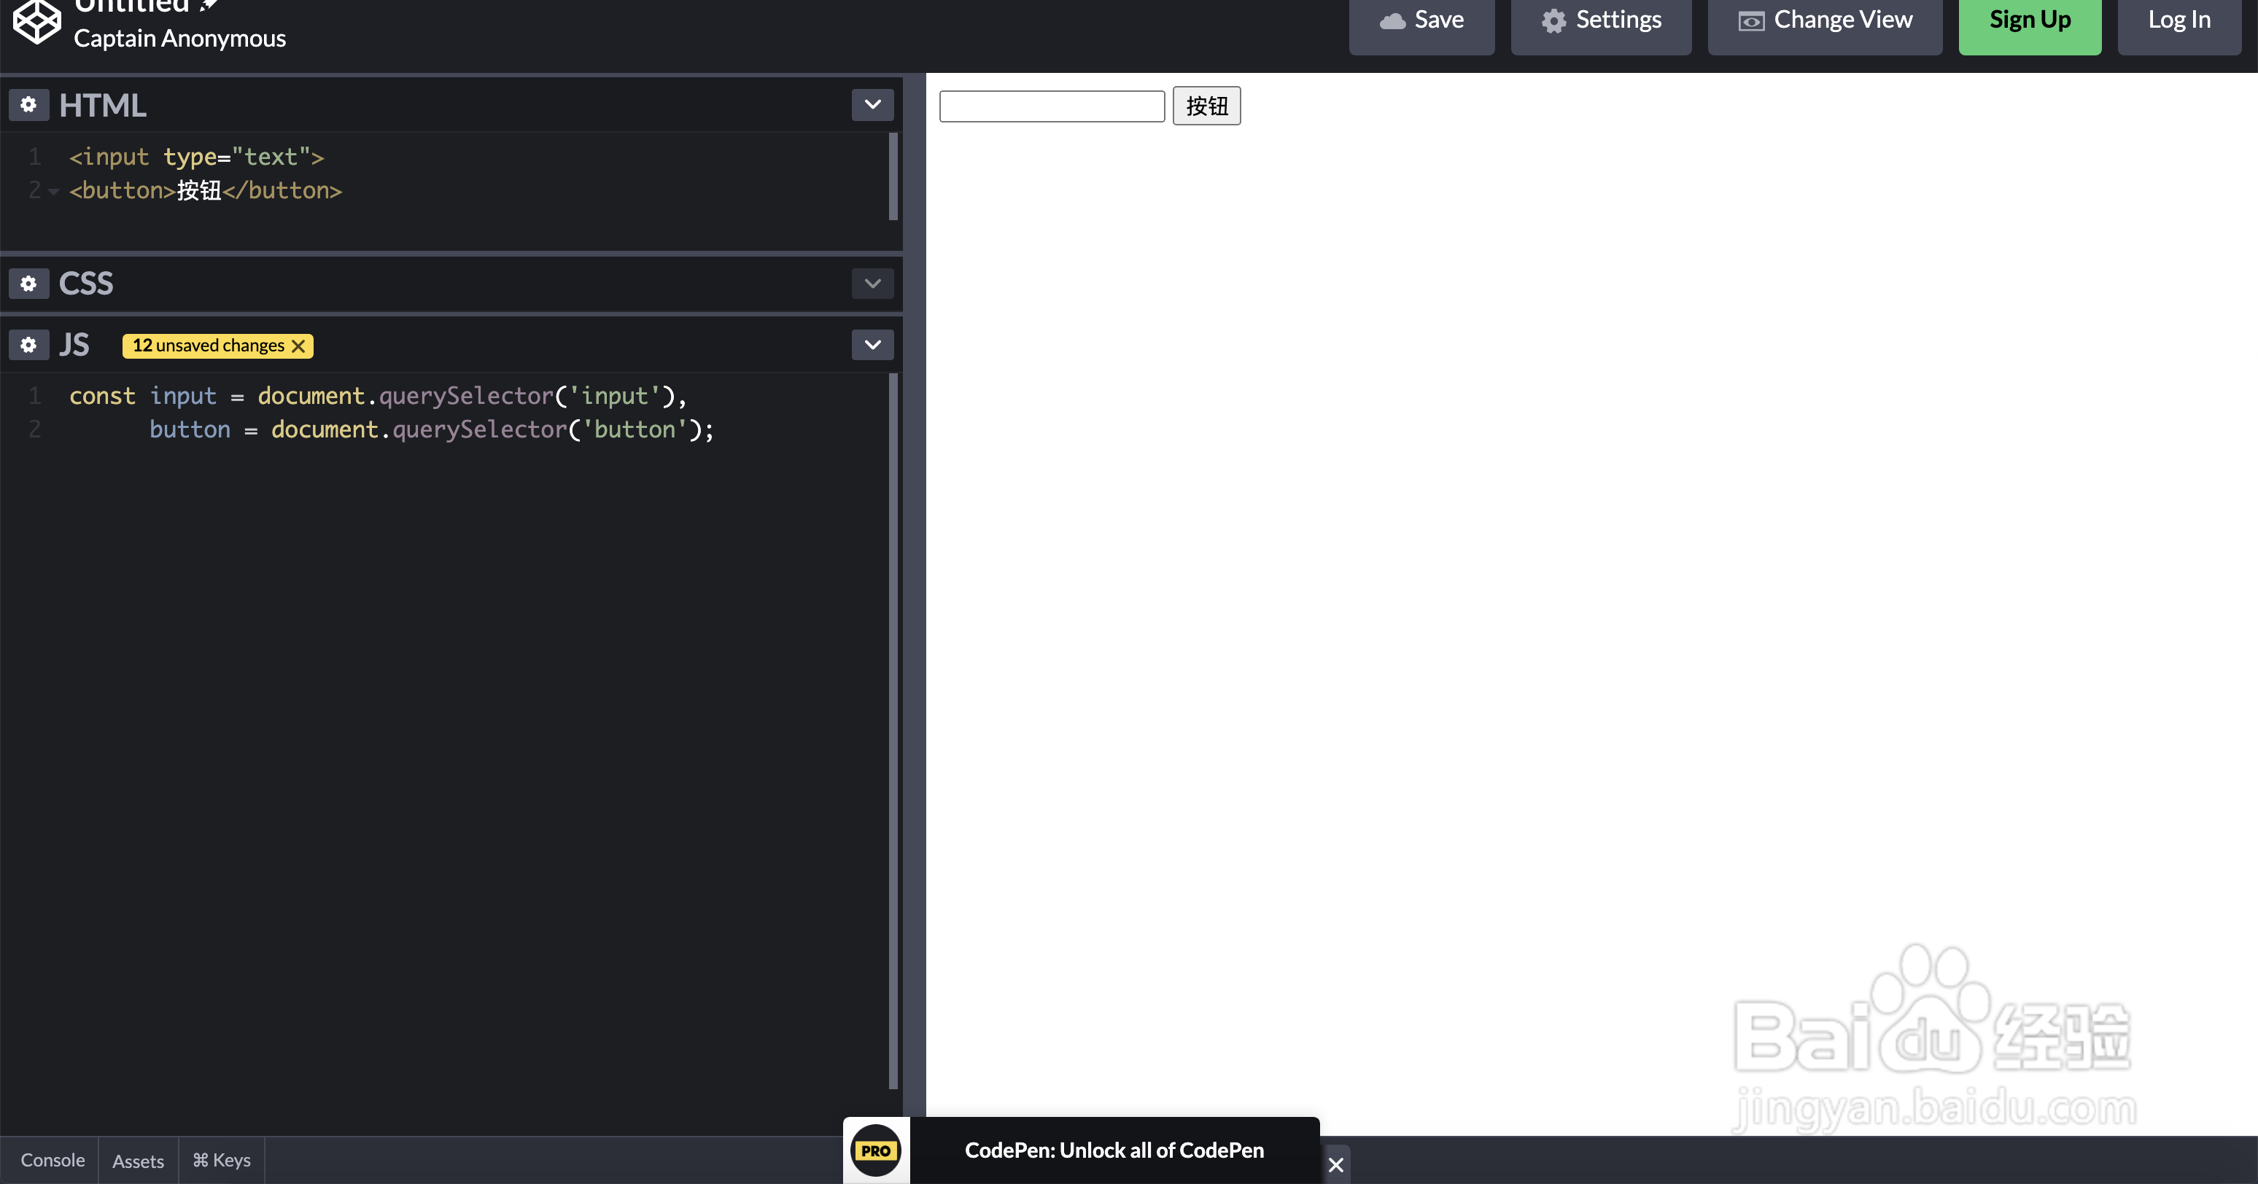Open HTML editor settings gear
The width and height of the screenshot is (2258, 1184).
[28, 105]
